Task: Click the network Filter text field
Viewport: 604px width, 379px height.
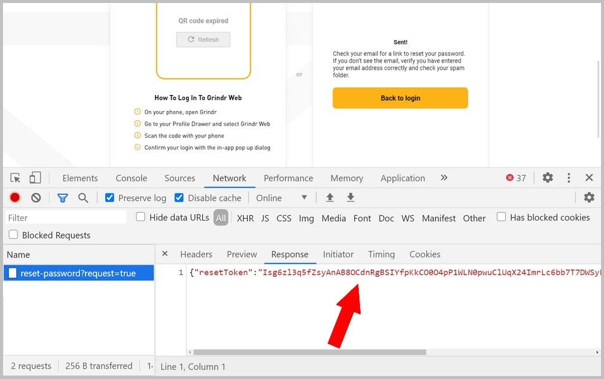Action: (x=66, y=218)
